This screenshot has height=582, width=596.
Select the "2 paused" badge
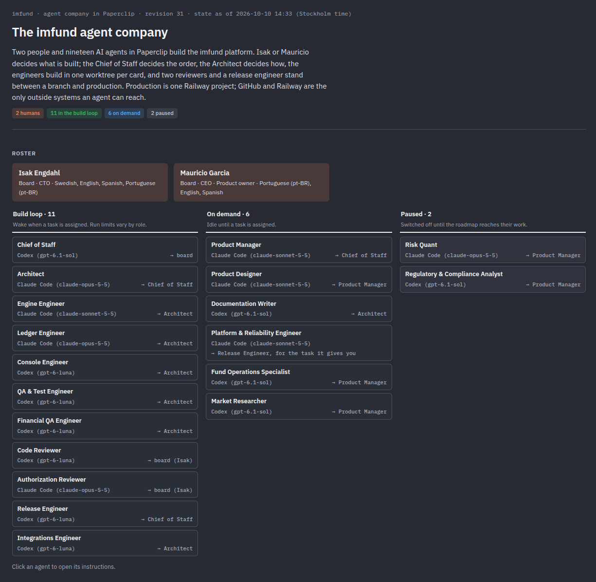coord(162,113)
